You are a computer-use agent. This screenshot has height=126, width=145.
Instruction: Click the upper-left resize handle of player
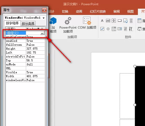coord(135,66)
